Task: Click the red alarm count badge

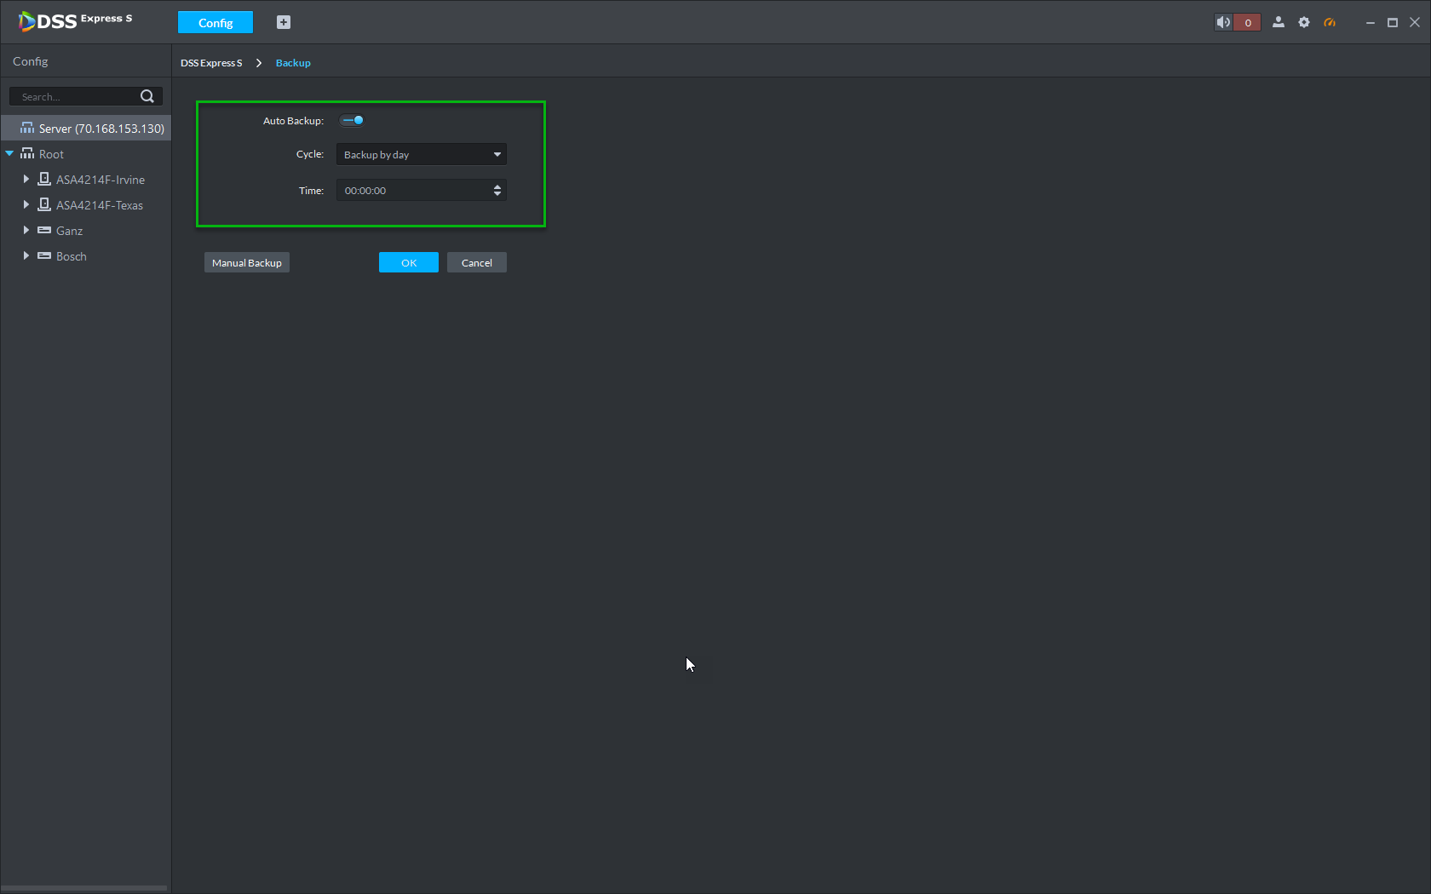Action: [x=1248, y=22]
